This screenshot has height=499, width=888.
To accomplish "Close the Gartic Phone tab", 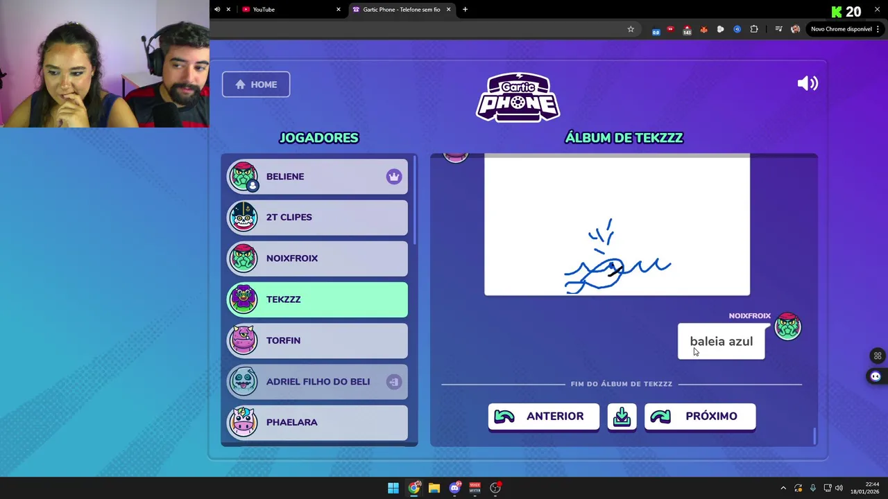I will (x=448, y=10).
